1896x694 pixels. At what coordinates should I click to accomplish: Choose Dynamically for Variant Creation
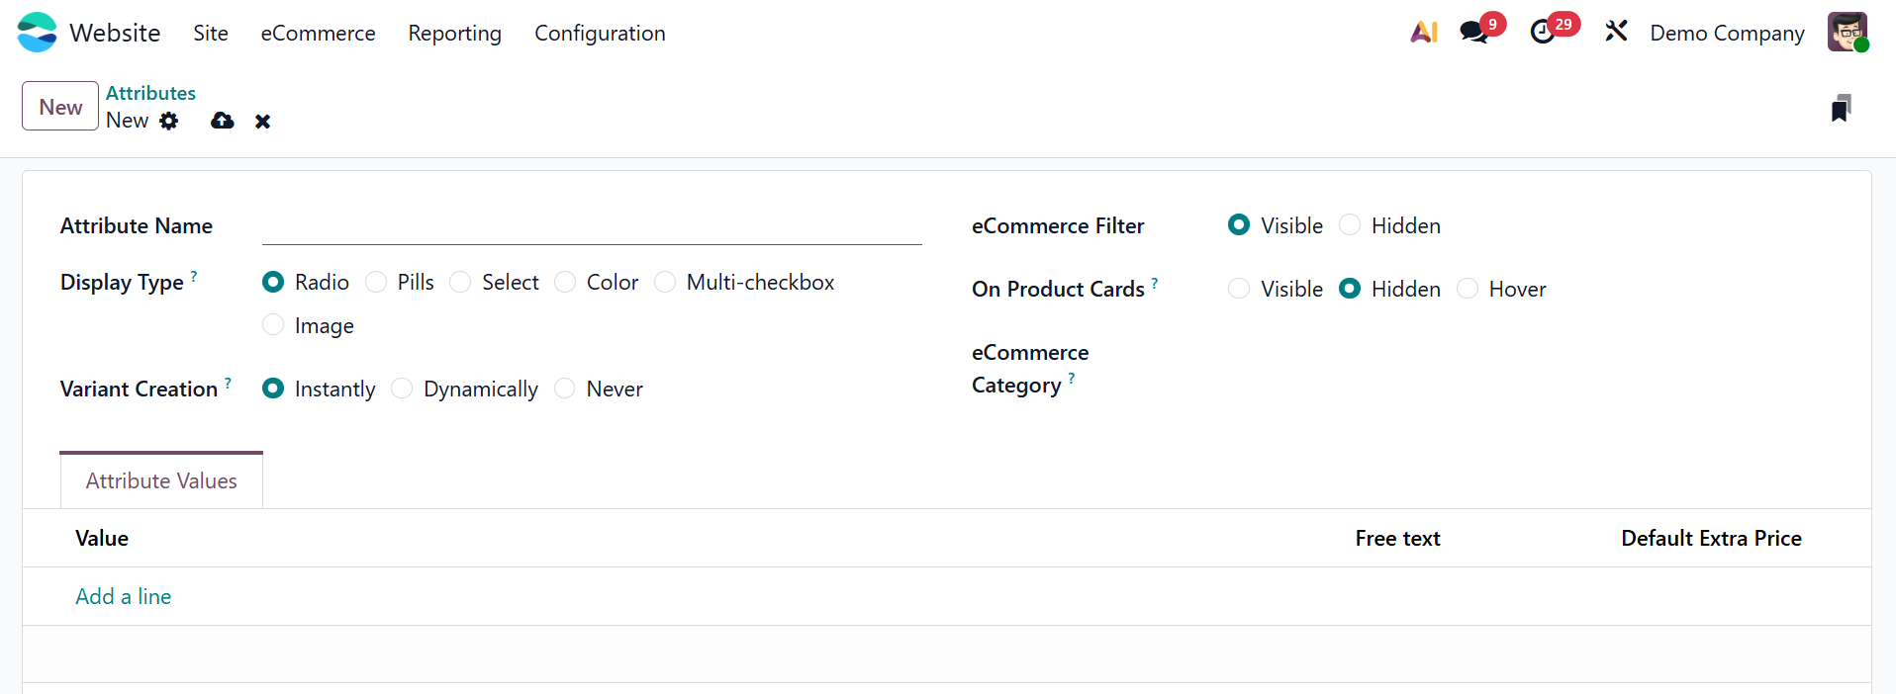pyautogui.click(x=402, y=389)
